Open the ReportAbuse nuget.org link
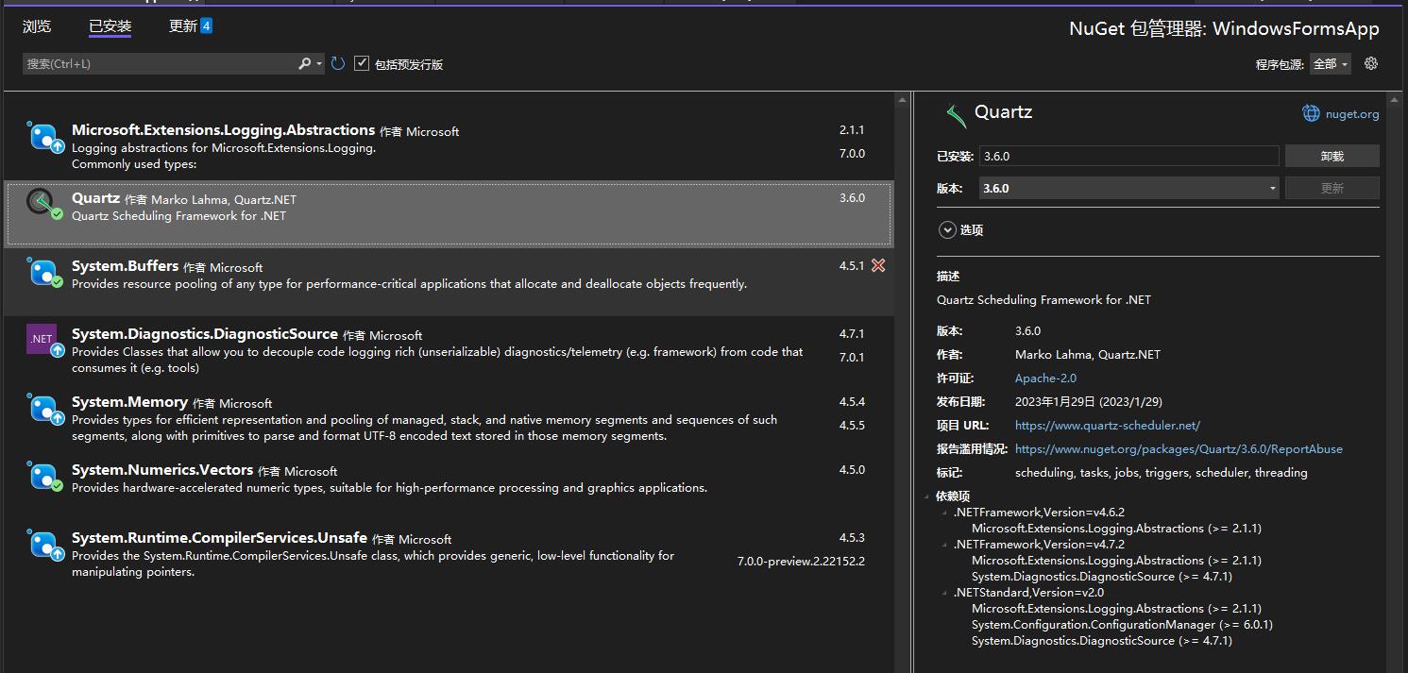Viewport: 1408px width, 673px height. pyautogui.click(x=1179, y=449)
